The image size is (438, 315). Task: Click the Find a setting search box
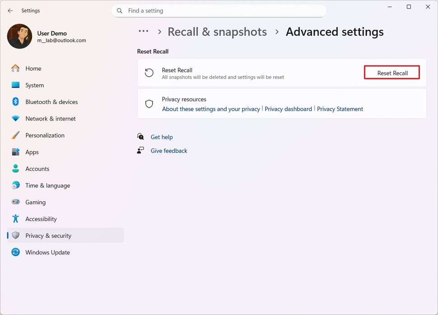coord(219,10)
